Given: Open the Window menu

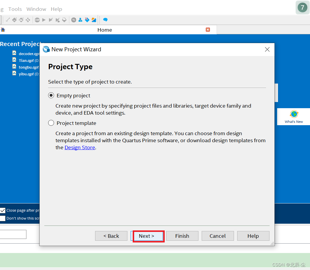Looking at the screenshot, I should pyautogui.click(x=36, y=9).
